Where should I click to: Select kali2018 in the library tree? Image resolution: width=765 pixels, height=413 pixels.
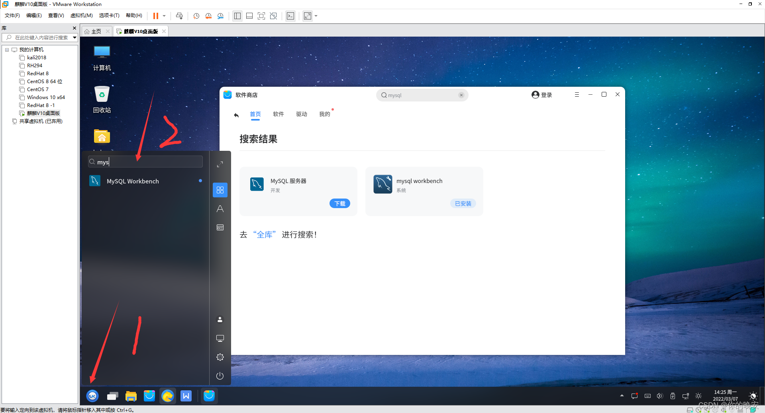(x=36, y=58)
